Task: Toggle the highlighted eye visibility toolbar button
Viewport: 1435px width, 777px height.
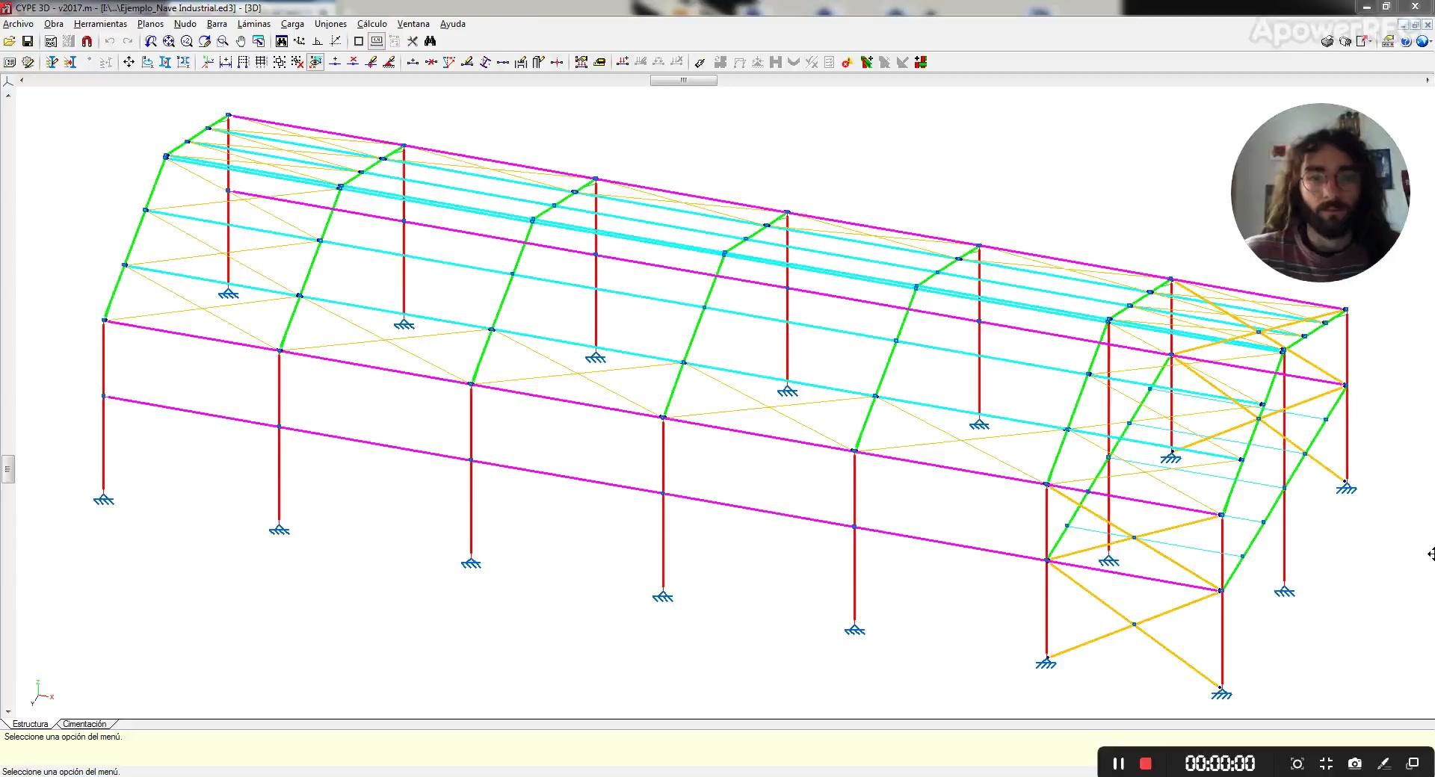Action: click(315, 63)
